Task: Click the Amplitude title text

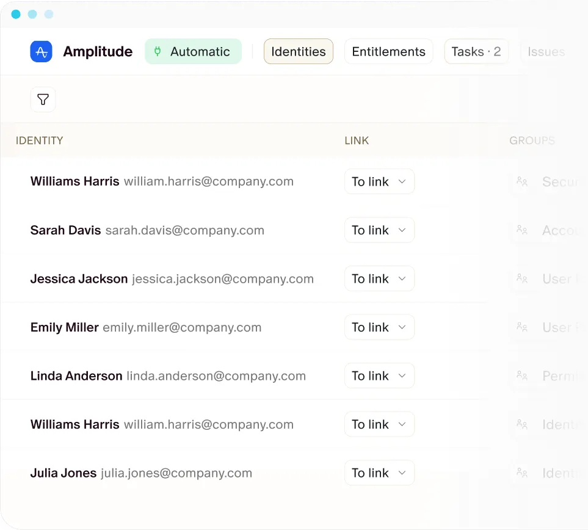Action: tap(98, 51)
